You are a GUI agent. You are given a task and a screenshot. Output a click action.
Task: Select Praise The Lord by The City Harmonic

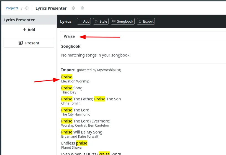[75, 112]
